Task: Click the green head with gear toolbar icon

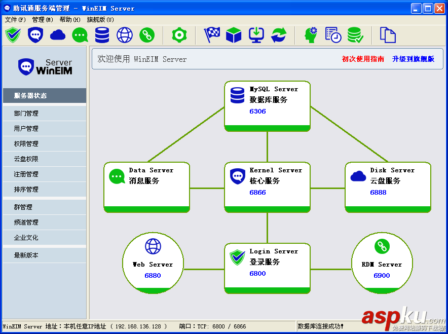Action: (x=311, y=35)
